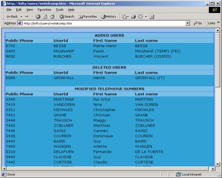Click the horizontal scrollbar right arrow
This screenshot has height=178, width=222.
[x=213, y=169]
